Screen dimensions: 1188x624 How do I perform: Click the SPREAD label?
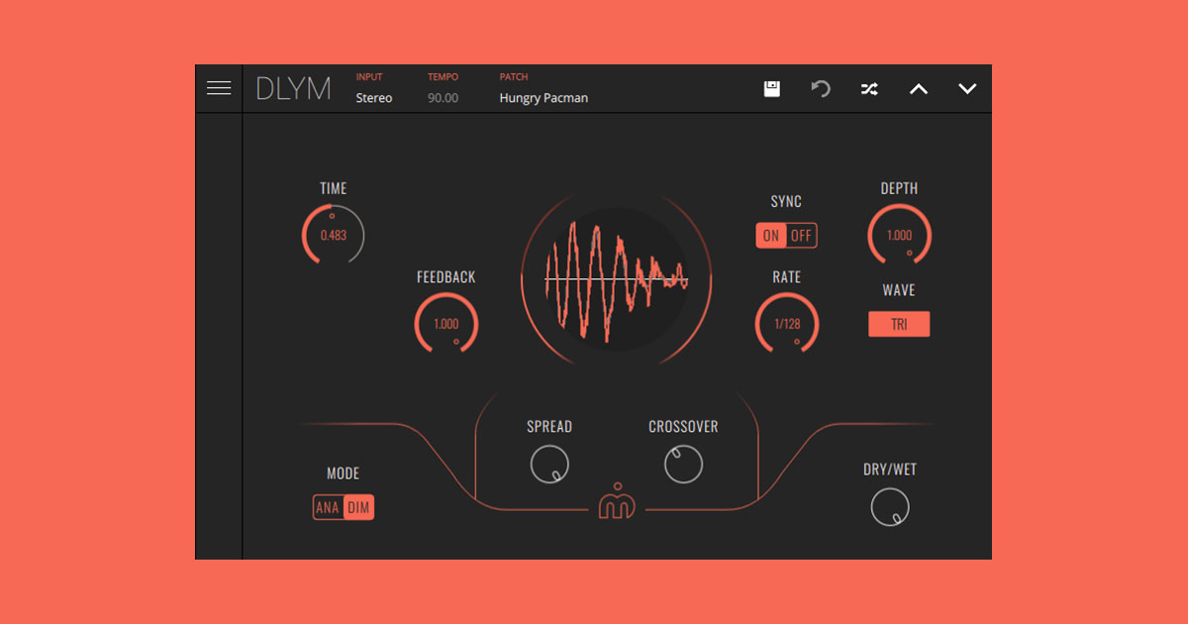(x=549, y=427)
